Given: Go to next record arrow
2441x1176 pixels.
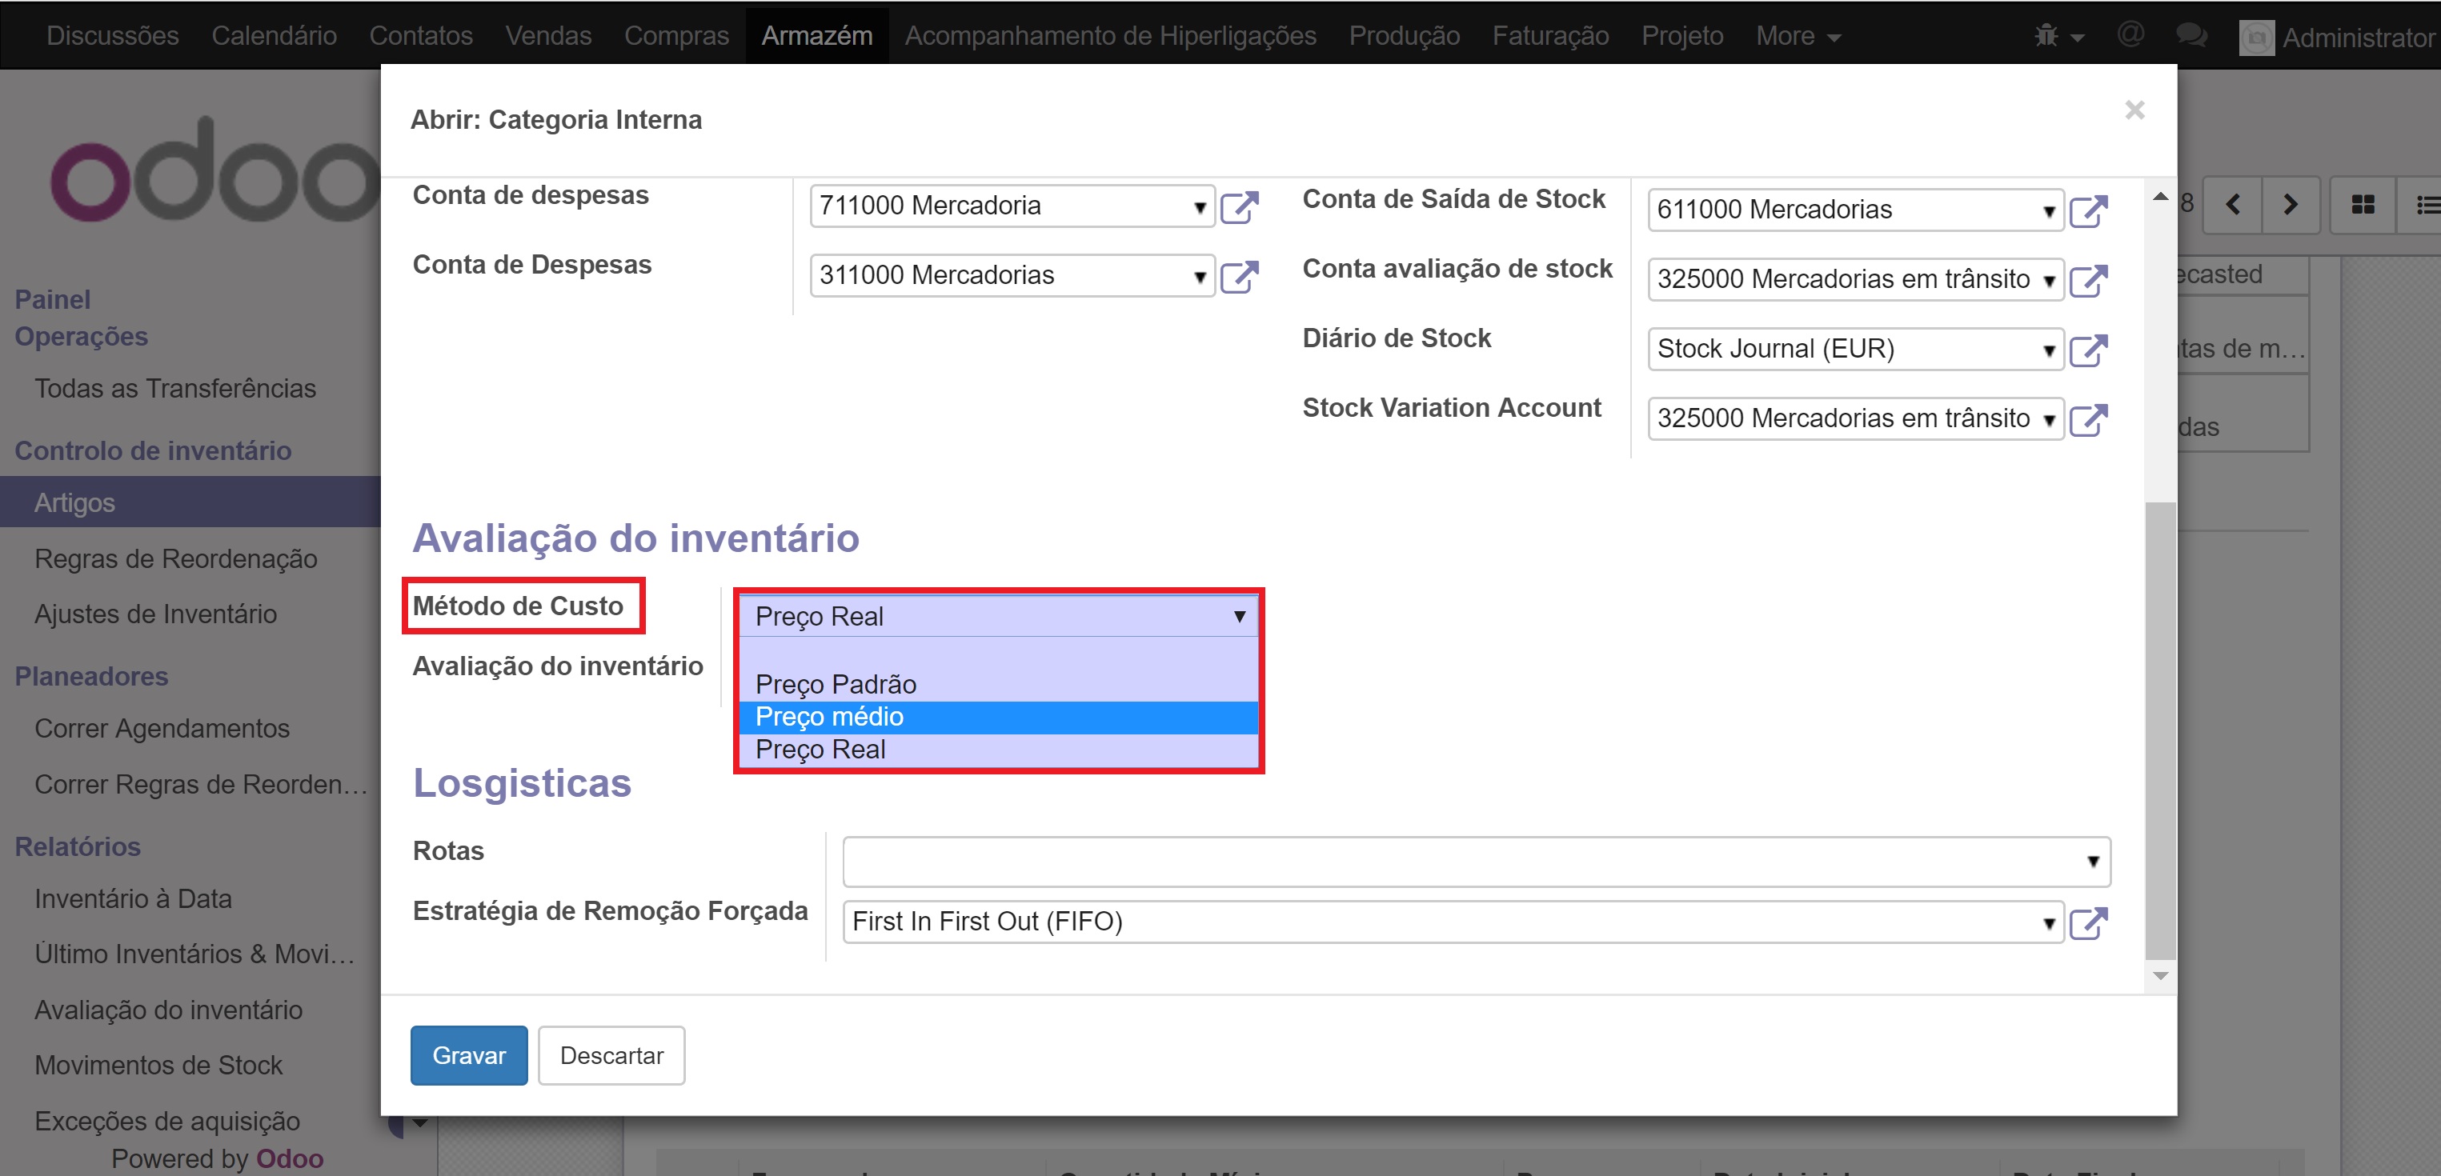Looking at the screenshot, I should [2290, 205].
